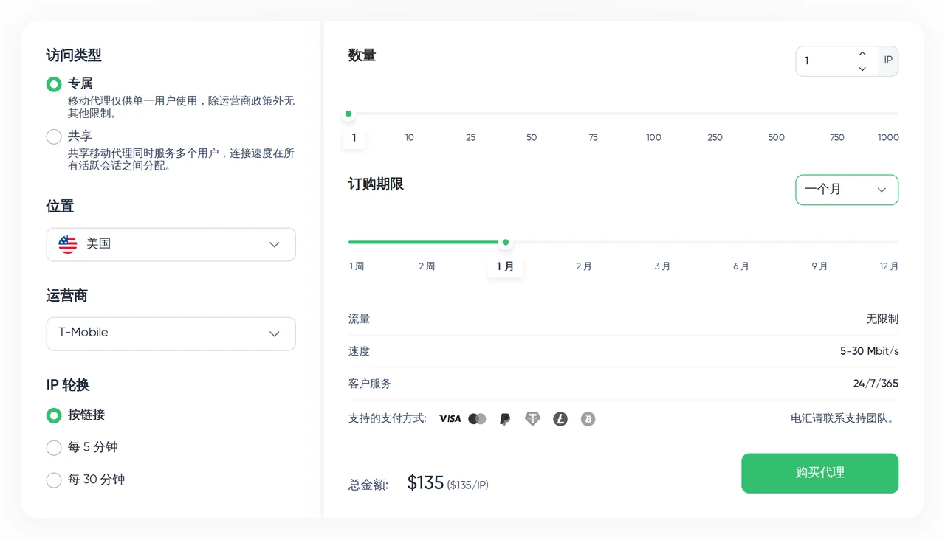Set quantity slider to 500
The height and width of the screenshot is (540, 945).
(x=776, y=137)
